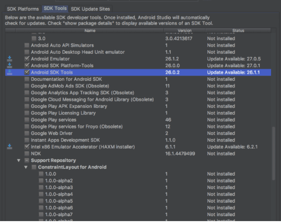This screenshot has height=222, width=281.
Task: Open the SDK Update Sites tab
Action: tap(90, 9)
